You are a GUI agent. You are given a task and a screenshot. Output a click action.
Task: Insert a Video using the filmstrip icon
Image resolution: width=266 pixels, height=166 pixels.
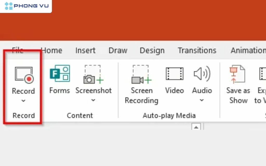[174, 74]
